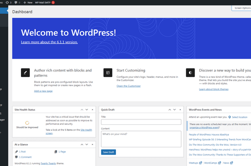Click the updates icon in admin bar
Image resolution: width=251 pixels, height=166 pixels.
[x=7, y=2]
